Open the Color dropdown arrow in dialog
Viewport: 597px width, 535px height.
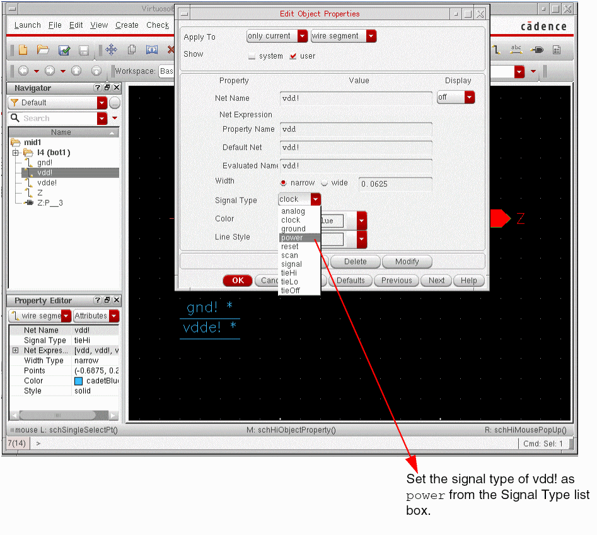pos(361,221)
